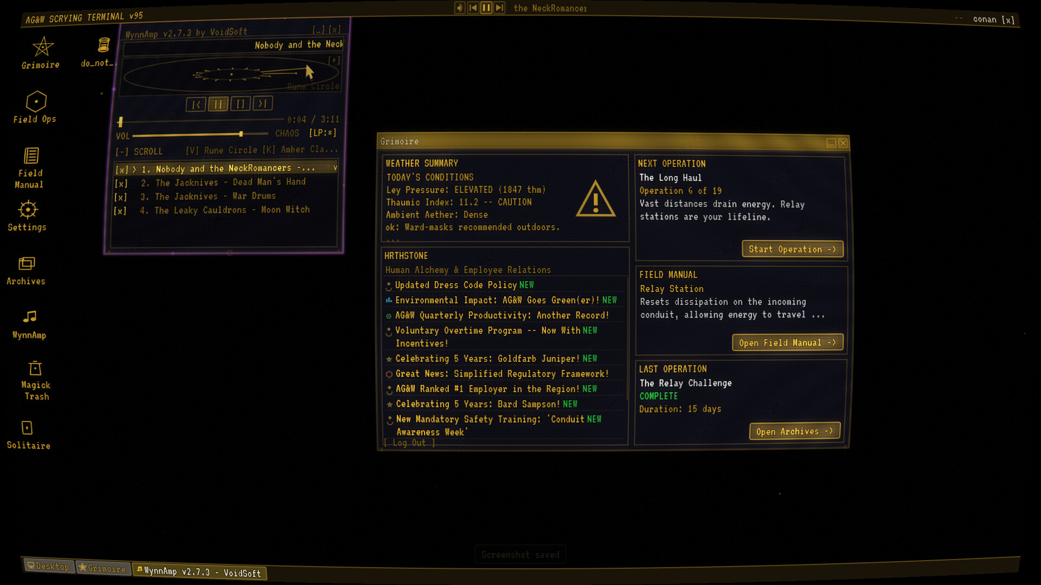This screenshot has width=1041, height=585.
Task: Uncheck track 2 Dead Man's Hand
Action: click(x=121, y=184)
